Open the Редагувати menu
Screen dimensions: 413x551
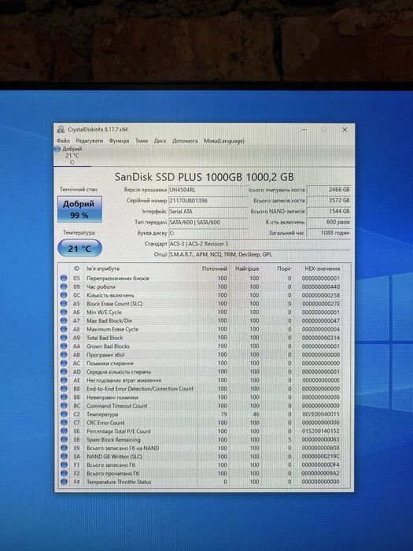click(89, 141)
